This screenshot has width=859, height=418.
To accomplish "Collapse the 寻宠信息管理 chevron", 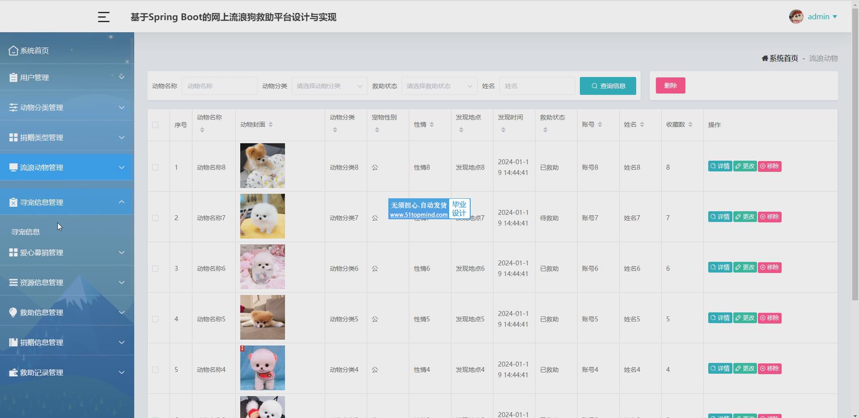I will pos(122,202).
